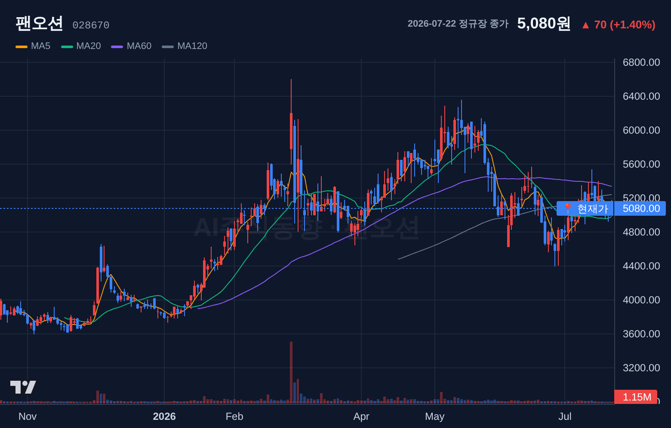Click the 028670 ticker code
The height and width of the screenshot is (428, 671).
click(91, 25)
